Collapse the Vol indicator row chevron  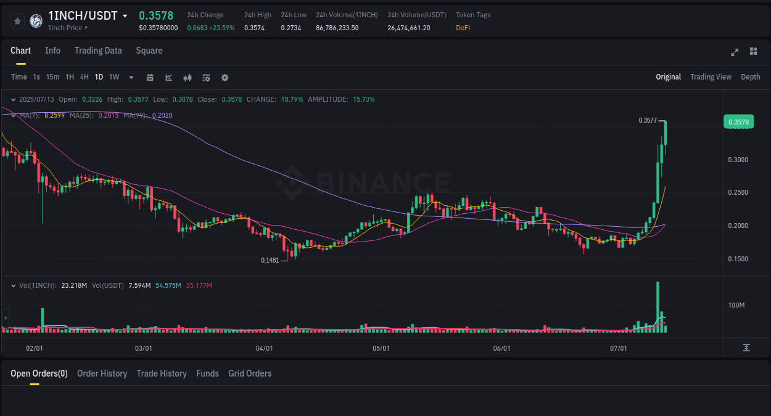[14, 285]
